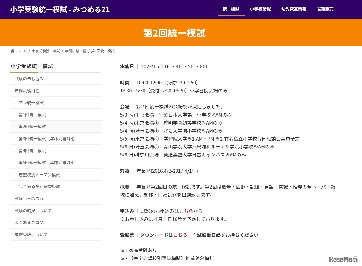This screenshot has height=266, width=362.
Task: Click the 年間試験日程 breadcrumb link
Action: pos(75,51)
